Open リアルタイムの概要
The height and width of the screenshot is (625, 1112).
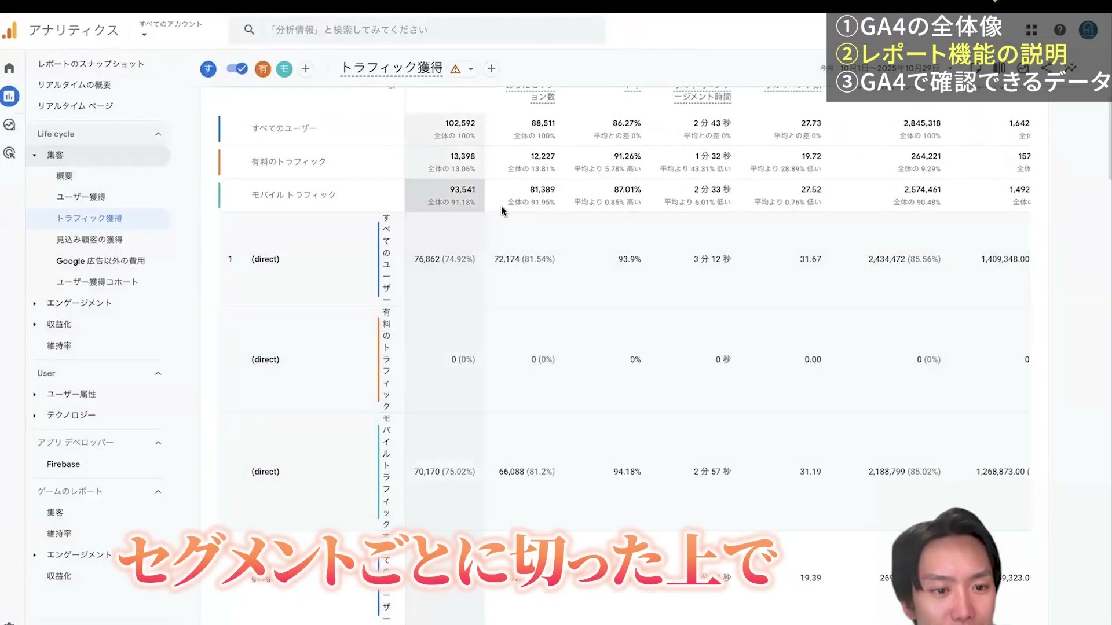click(74, 84)
